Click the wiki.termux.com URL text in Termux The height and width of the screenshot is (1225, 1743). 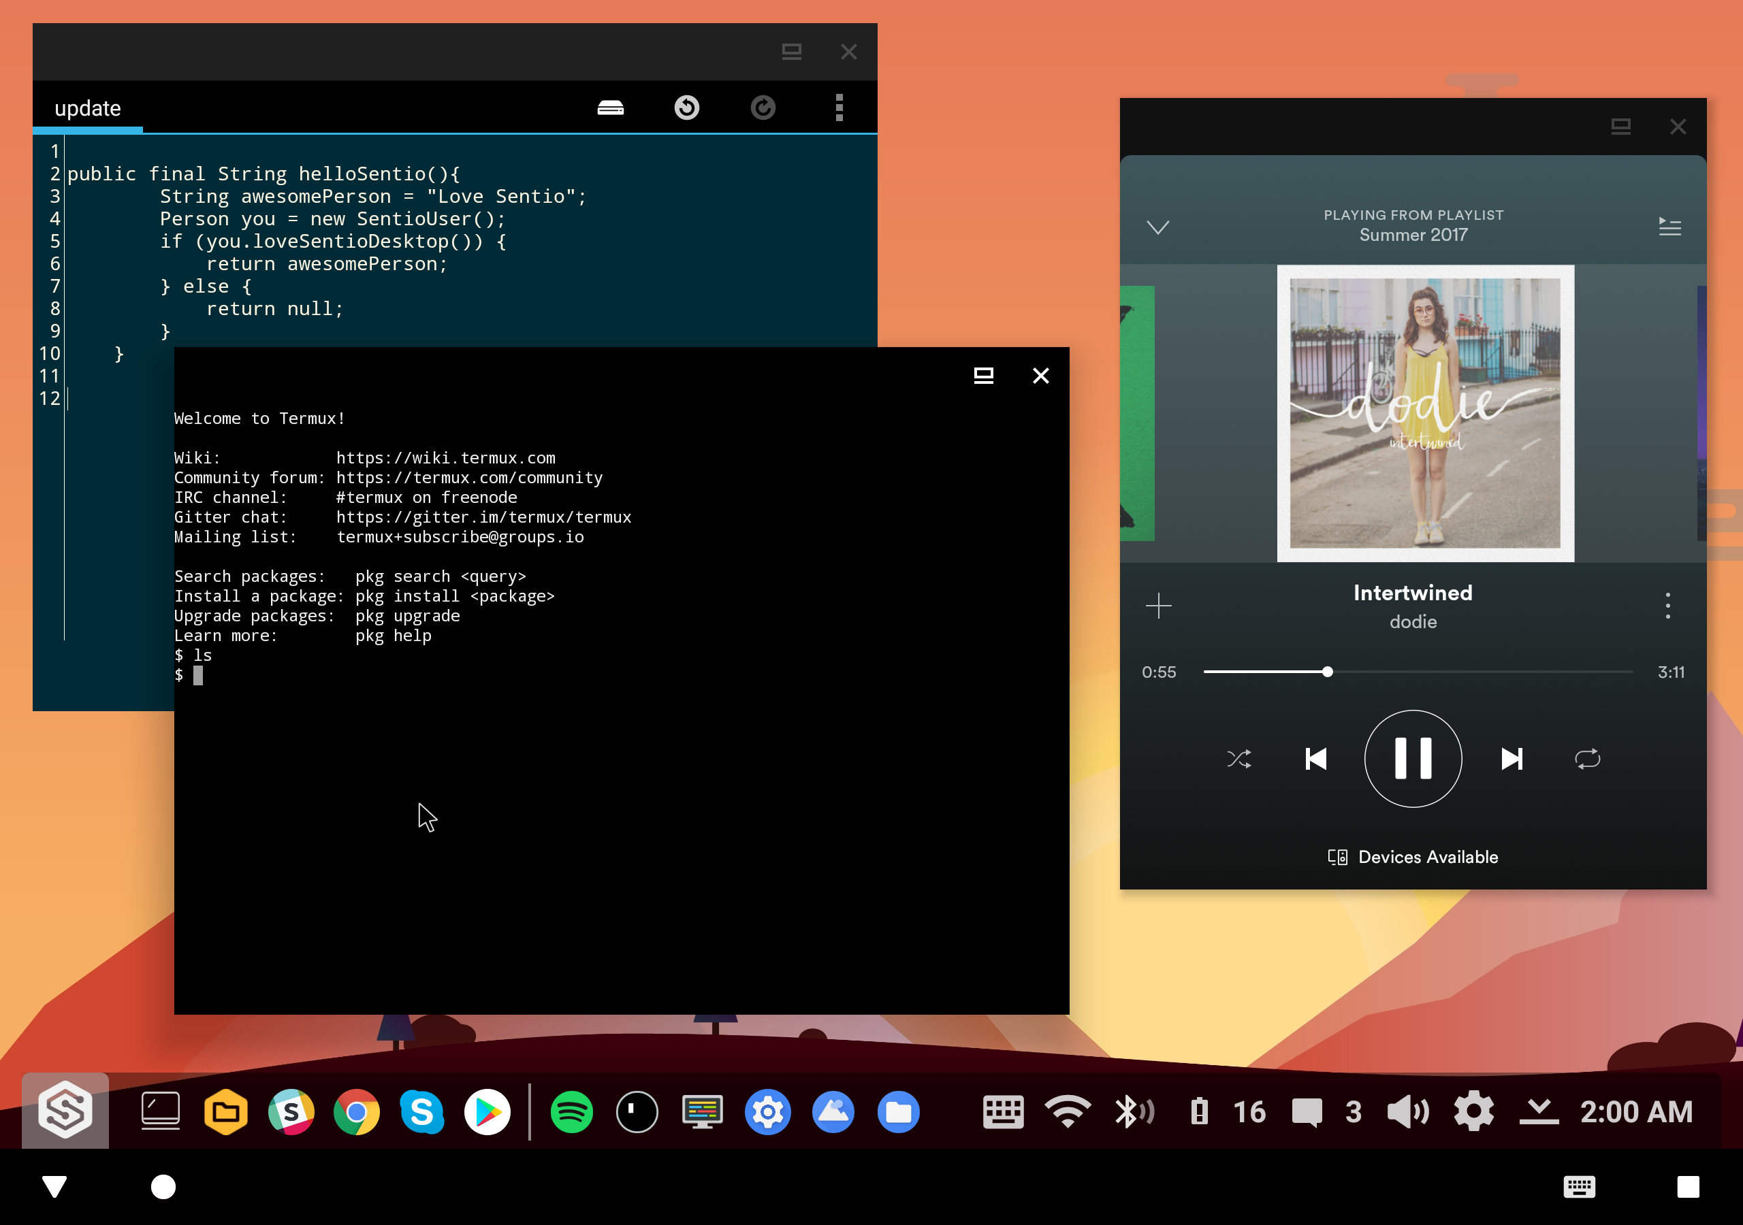445,457
